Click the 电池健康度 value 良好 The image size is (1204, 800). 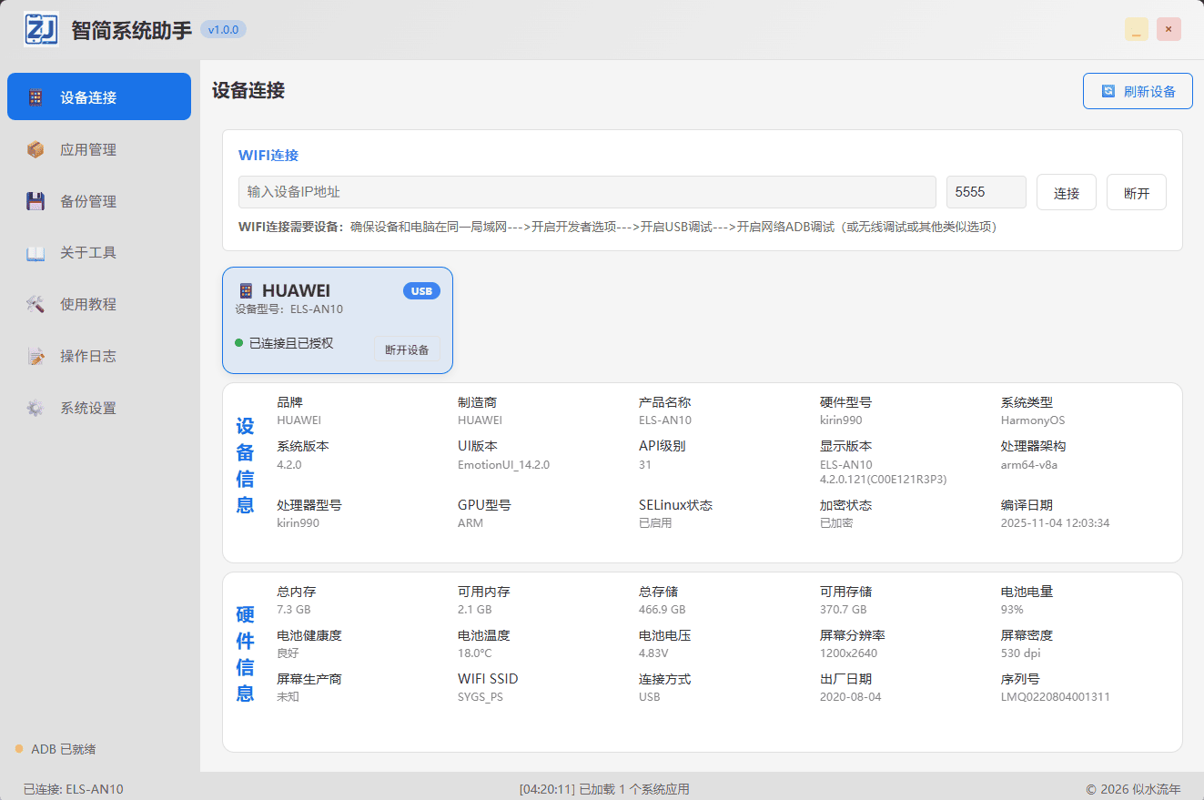288,653
